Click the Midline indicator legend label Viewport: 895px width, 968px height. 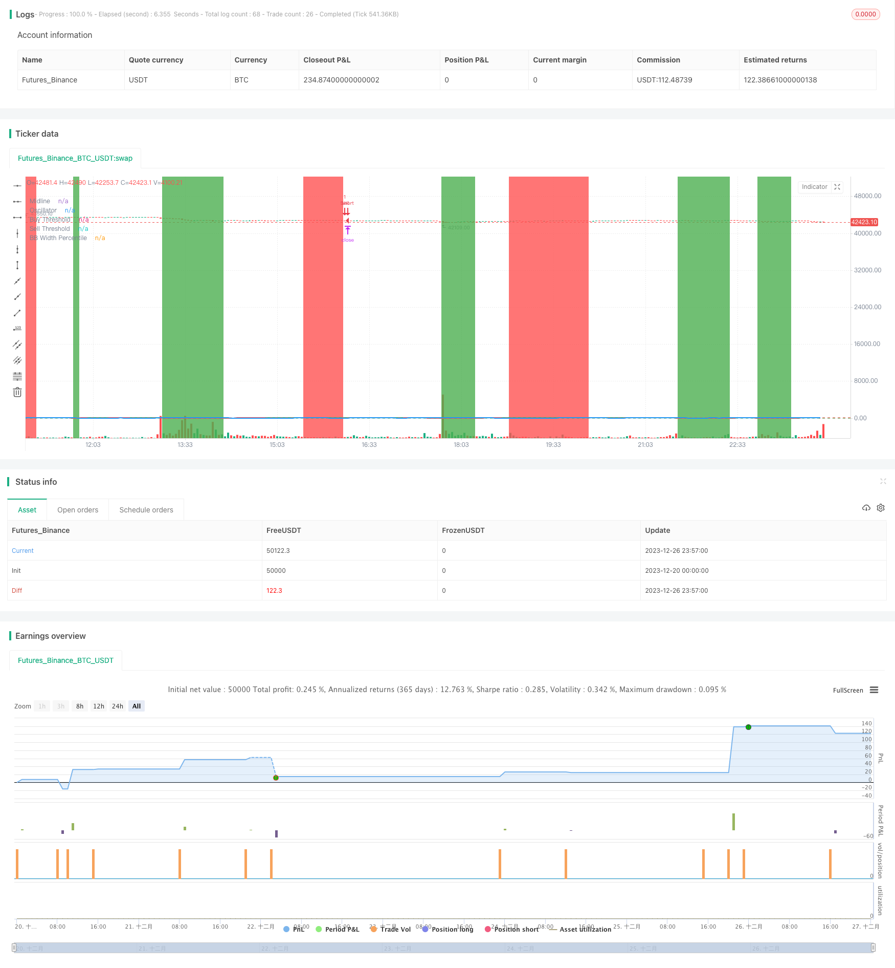tap(40, 201)
